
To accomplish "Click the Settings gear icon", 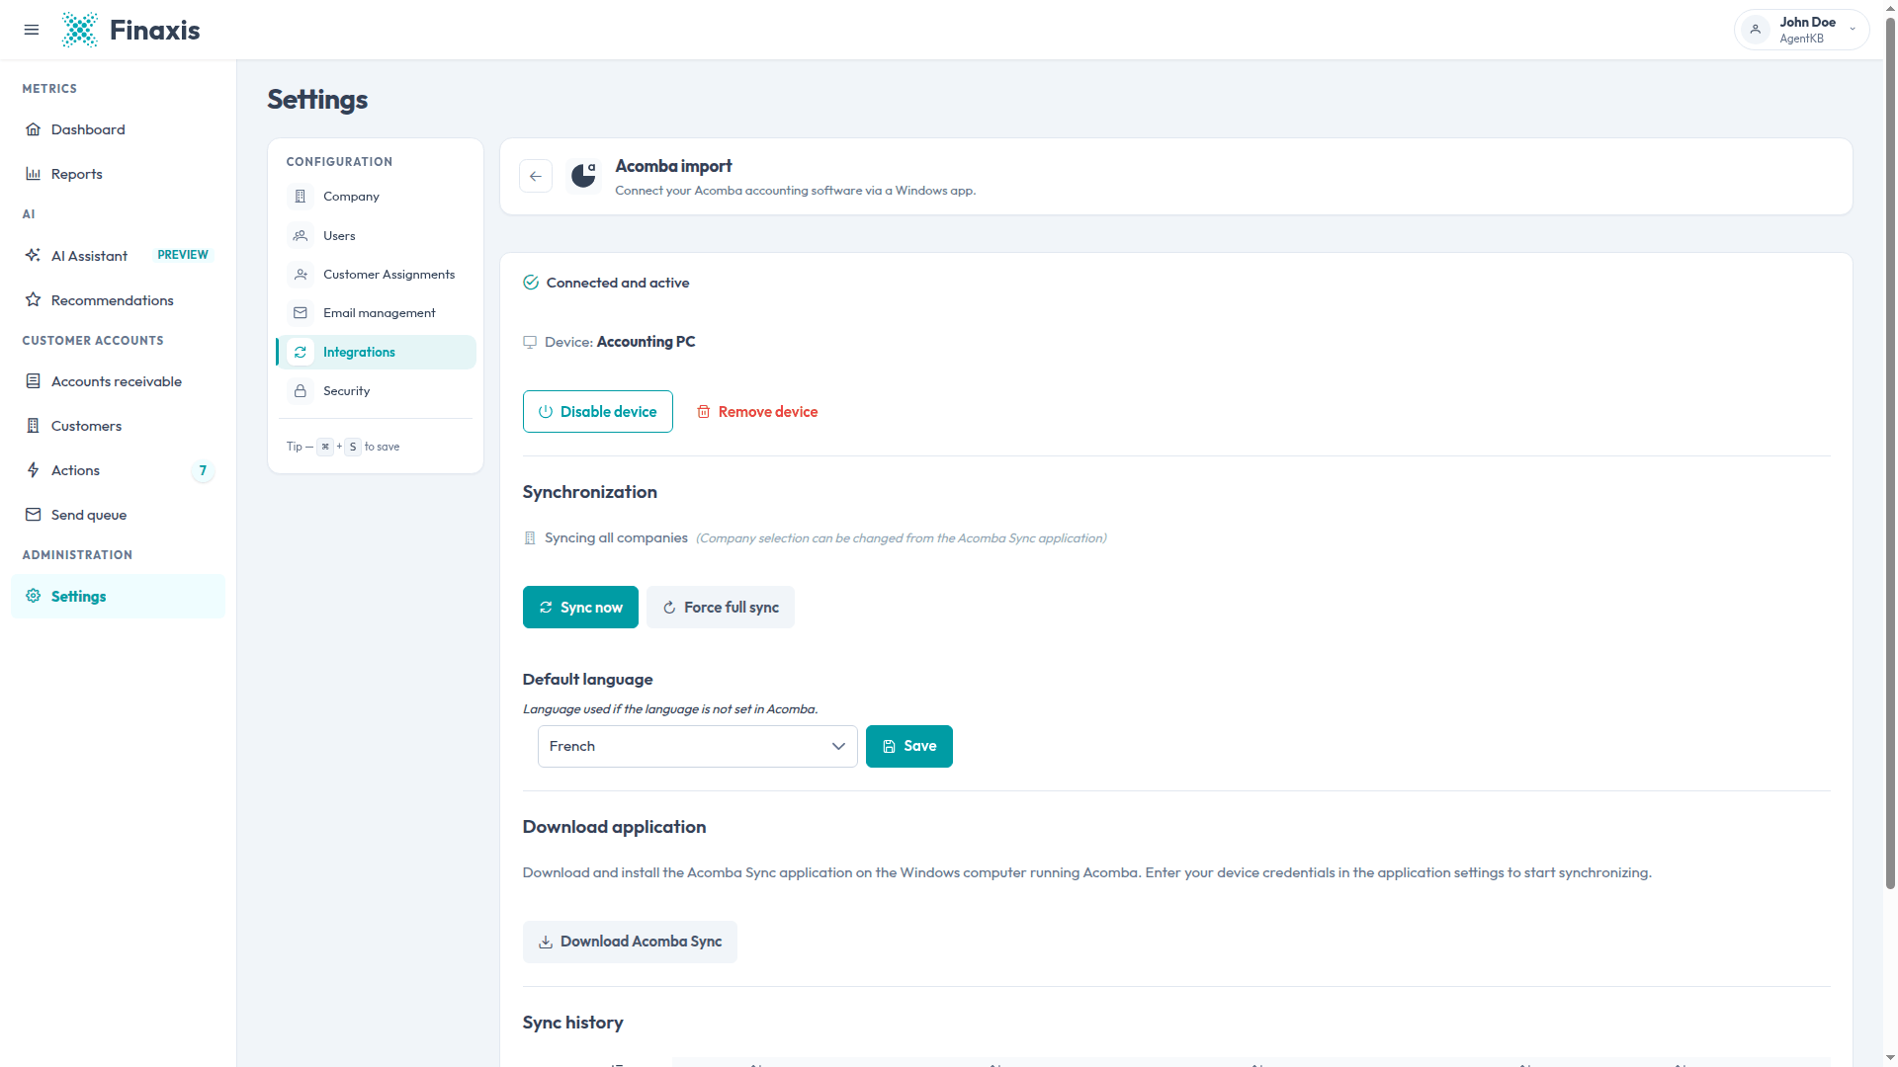I will click(x=33, y=596).
